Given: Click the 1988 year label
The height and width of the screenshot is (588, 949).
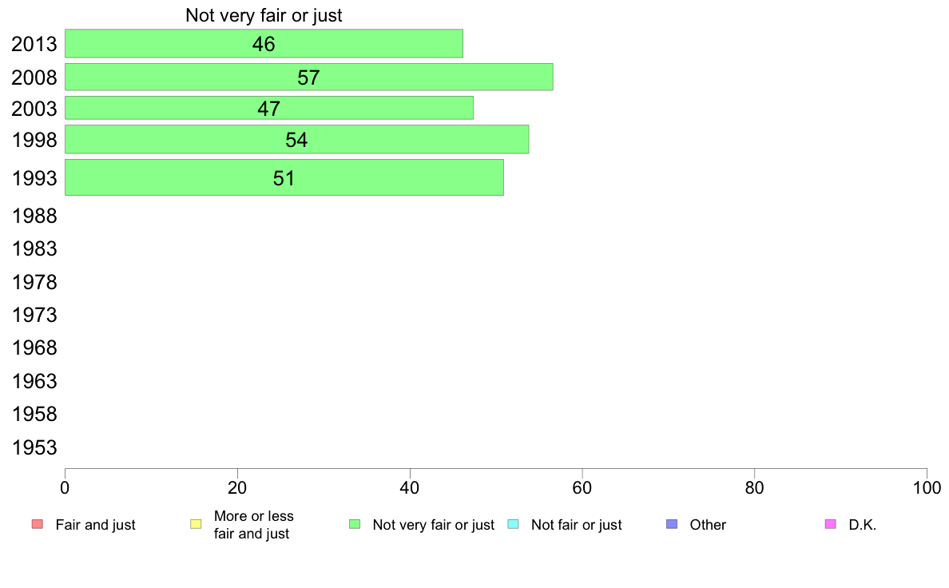Looking at the screenshot, I should pyautogui.click(x=34, y=217).
